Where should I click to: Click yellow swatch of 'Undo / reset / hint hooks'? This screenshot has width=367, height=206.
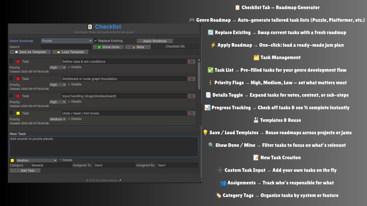pos(18,113)
